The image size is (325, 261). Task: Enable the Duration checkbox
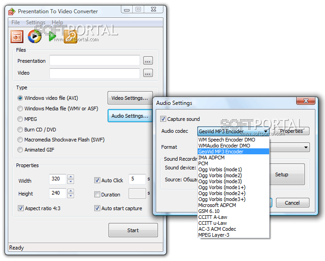97,195
